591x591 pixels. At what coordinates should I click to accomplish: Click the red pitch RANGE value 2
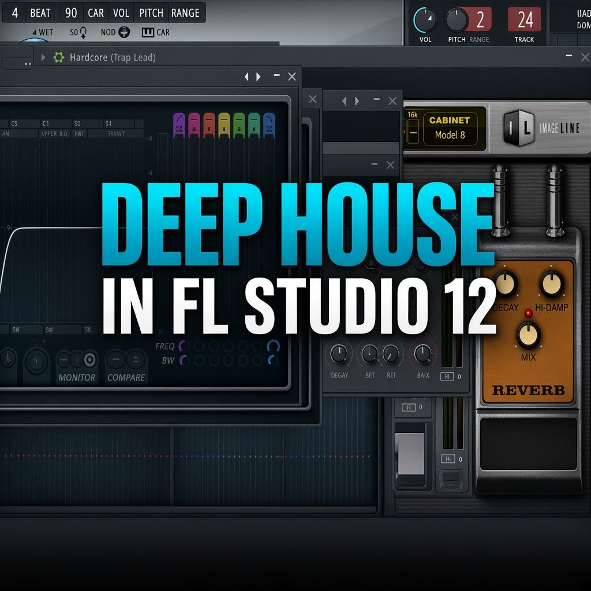tap(480, 20)
